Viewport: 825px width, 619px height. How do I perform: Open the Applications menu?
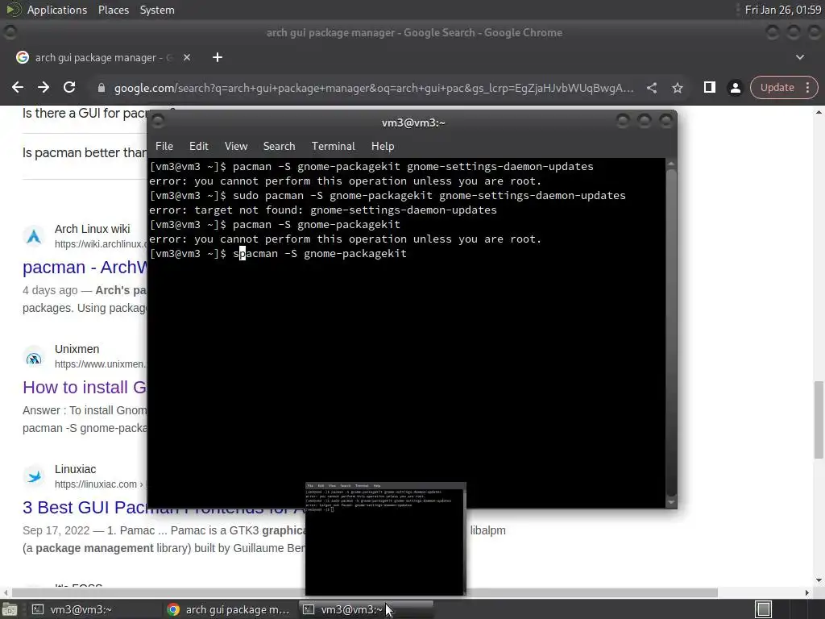[x=57, y=10]
